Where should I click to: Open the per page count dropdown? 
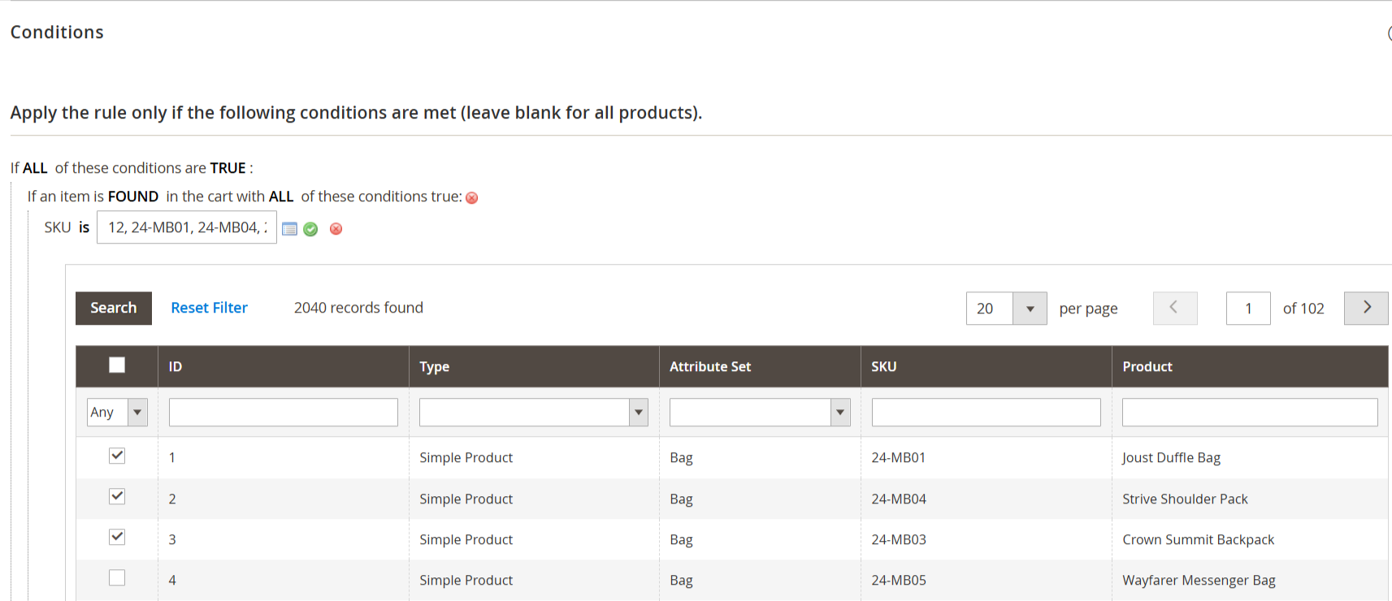pos(1029,309)
